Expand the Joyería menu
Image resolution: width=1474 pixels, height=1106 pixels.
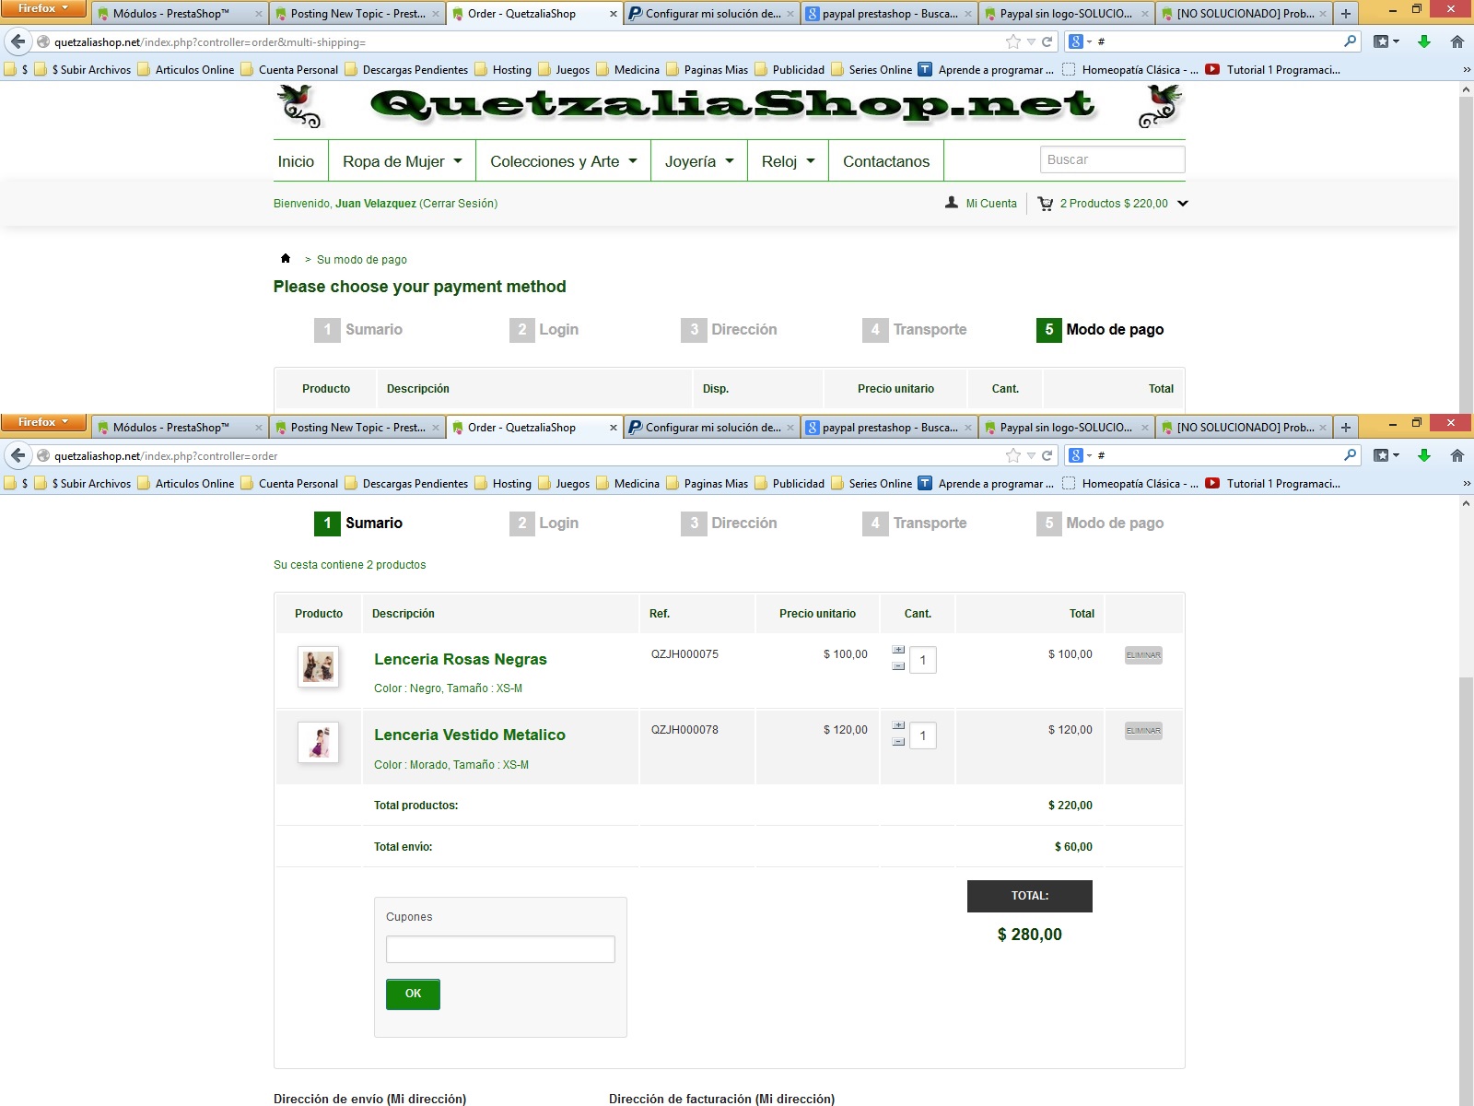pyautogui.click(x=699, y=161)
